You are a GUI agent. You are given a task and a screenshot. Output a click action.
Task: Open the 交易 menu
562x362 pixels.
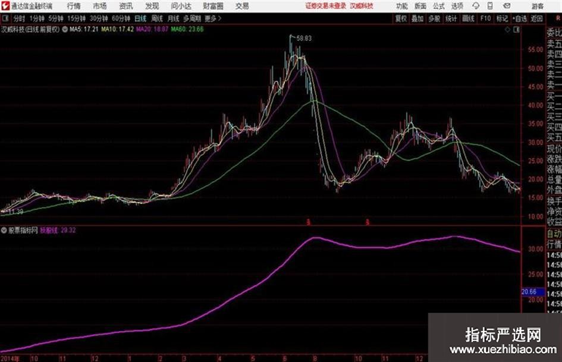[242, 6]
